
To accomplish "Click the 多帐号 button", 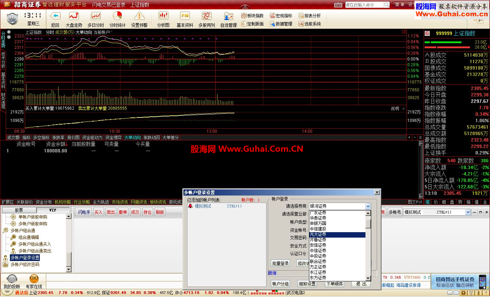I will (395, 212).
